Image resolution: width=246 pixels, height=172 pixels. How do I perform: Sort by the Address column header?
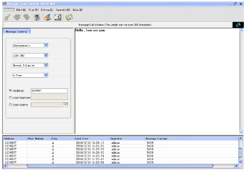tap(15, 139)
